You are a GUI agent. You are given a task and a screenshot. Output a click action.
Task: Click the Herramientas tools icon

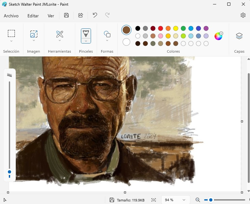(x=60, y=34)
